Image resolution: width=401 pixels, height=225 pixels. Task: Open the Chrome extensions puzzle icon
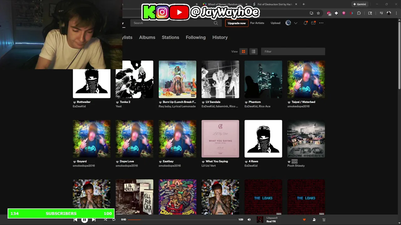359,13
